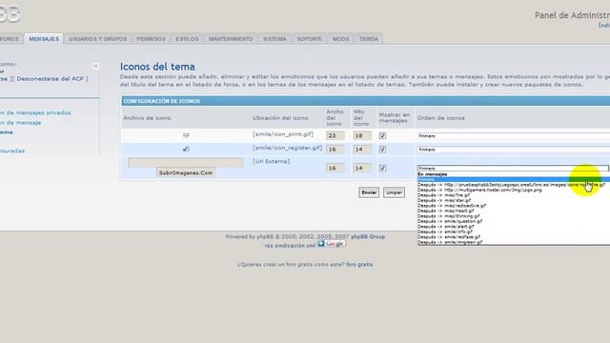This screenshot has width=610, height=343.
Task: Open phpBB Group footer link
Action: tap(368, 236)
